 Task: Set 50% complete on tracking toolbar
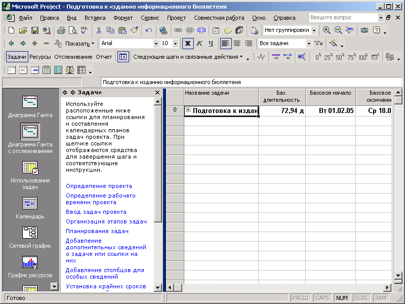click(x=340, y=57)
